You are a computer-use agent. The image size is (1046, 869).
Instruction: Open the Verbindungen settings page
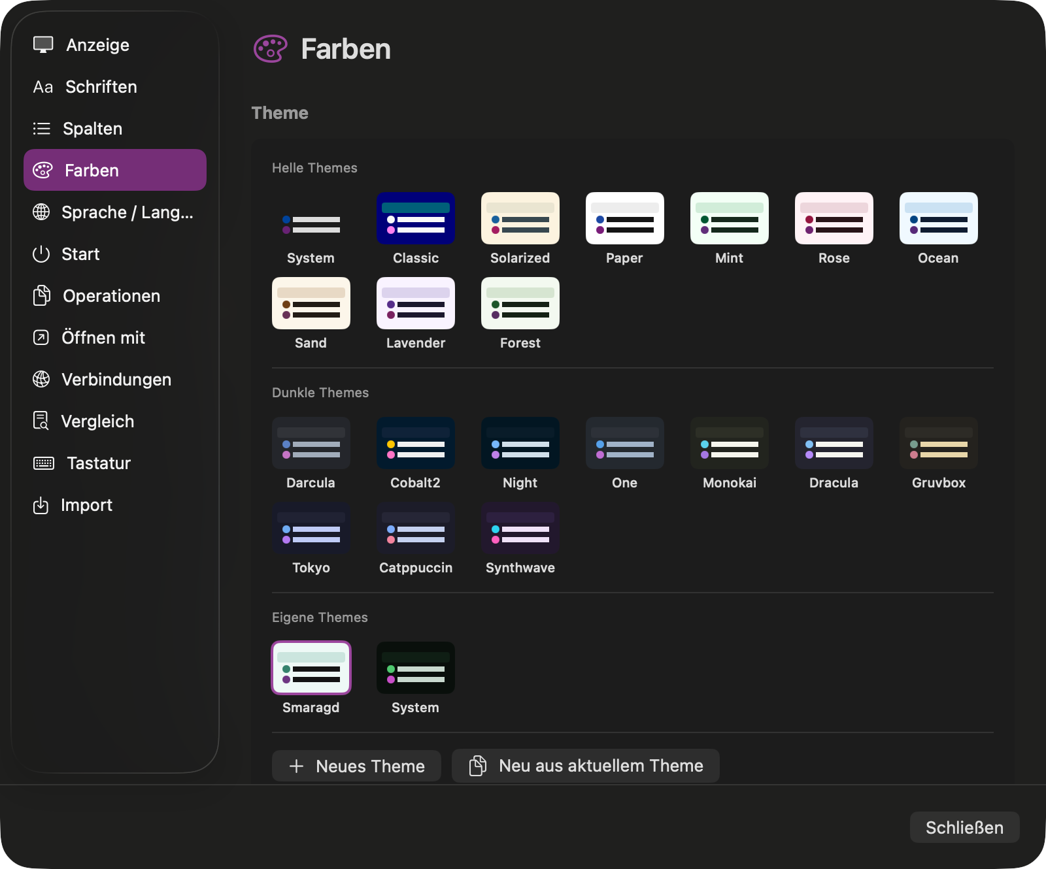tap(116, 379)
